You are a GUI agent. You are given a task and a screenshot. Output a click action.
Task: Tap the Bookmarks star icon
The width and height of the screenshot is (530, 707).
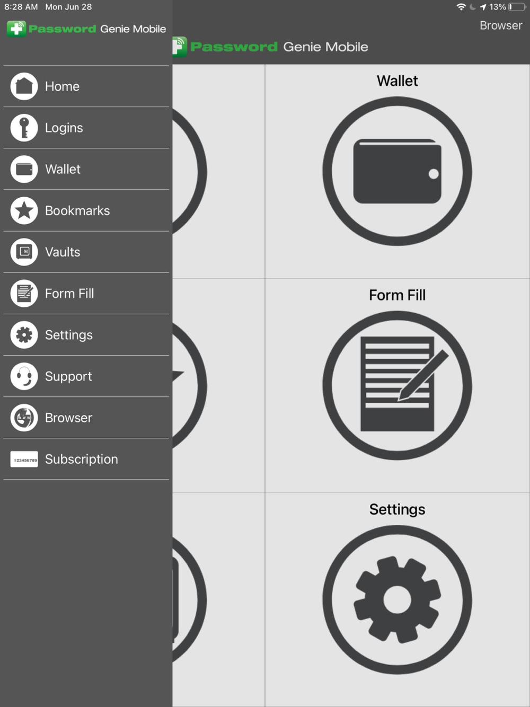24,210
